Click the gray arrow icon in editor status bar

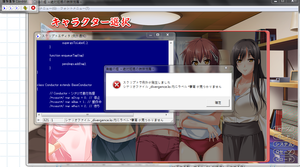click(x=39, y=120)
